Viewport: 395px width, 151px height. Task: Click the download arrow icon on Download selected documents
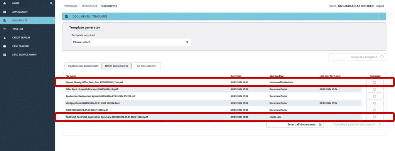point(380,124)
